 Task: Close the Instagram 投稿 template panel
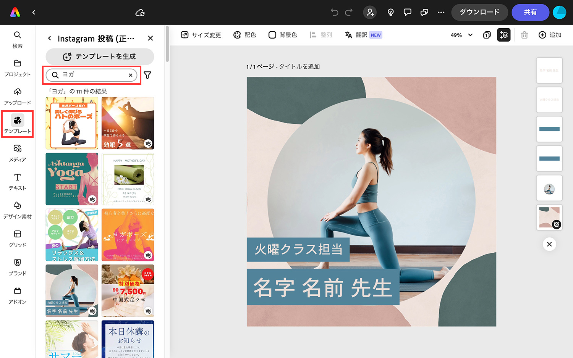(151, 38)
